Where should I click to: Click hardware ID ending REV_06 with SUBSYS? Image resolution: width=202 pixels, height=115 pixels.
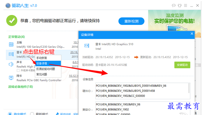click(131, 86)
